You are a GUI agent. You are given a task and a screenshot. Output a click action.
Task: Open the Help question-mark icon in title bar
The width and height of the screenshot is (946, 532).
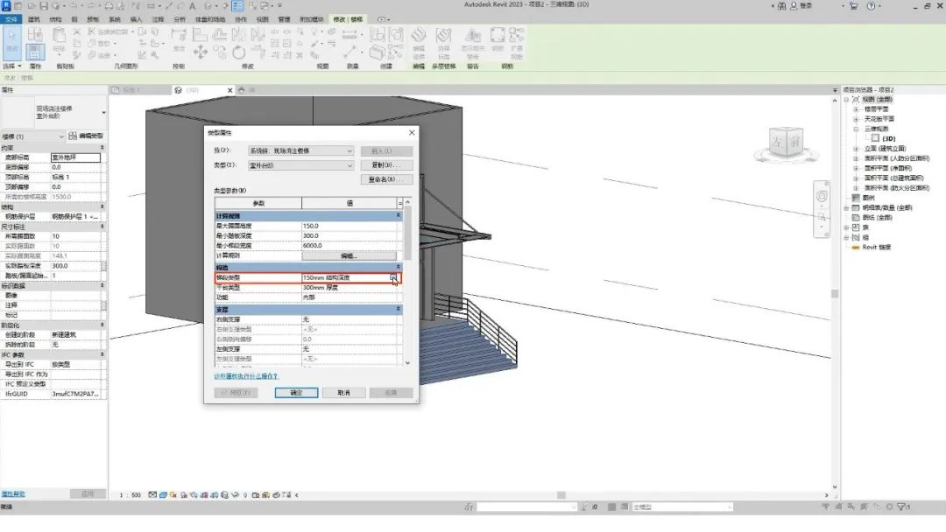coord(871,5)
